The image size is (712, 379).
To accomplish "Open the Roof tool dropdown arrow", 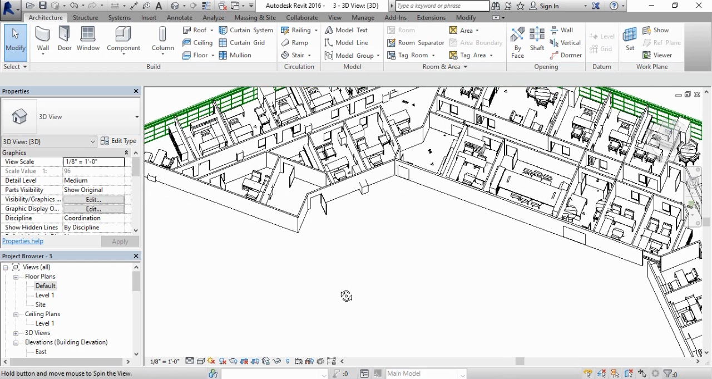I will pos(212,31).
